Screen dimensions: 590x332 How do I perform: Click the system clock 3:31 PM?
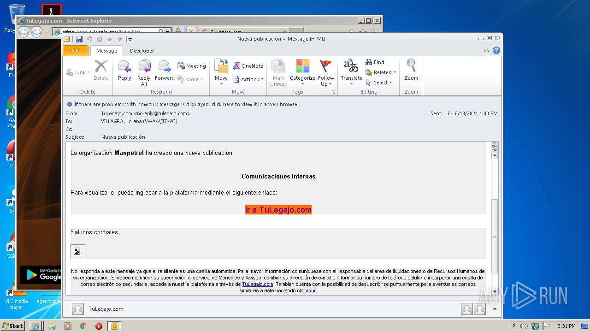(566, 326)
